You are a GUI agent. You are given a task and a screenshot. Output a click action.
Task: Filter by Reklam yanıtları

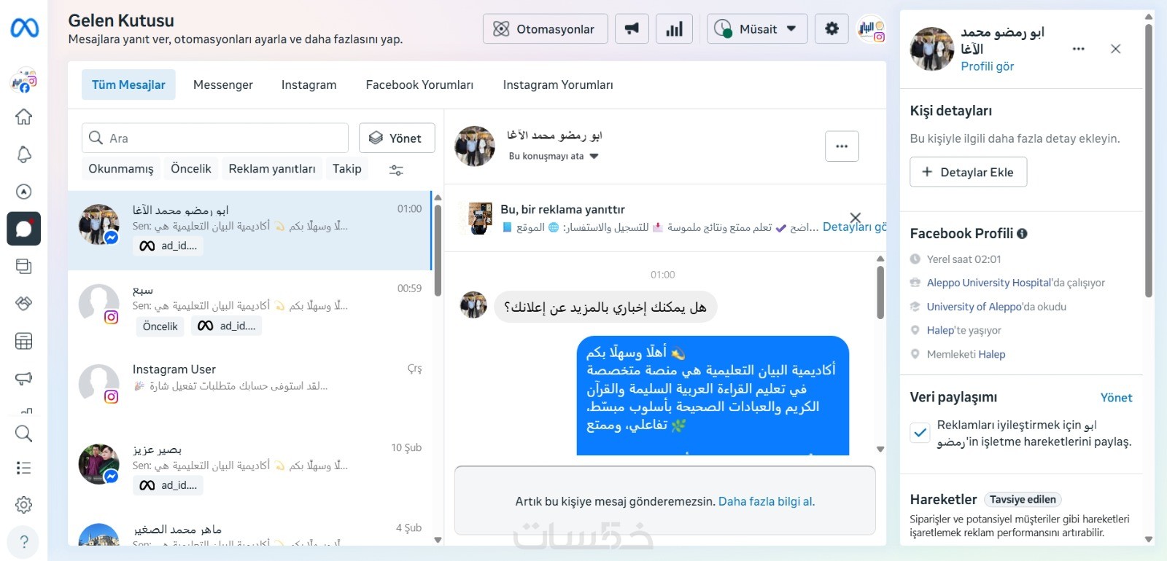pyautogui.click(x=272, y=168)
